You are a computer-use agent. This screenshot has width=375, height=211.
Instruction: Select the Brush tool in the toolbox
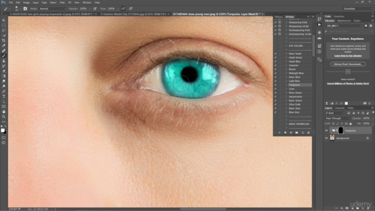point(4,56)
